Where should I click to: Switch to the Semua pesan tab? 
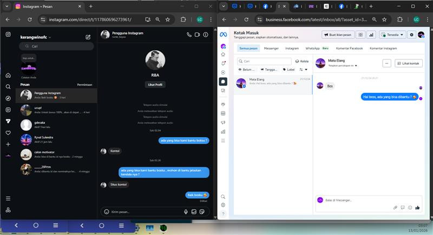point(248,48)
